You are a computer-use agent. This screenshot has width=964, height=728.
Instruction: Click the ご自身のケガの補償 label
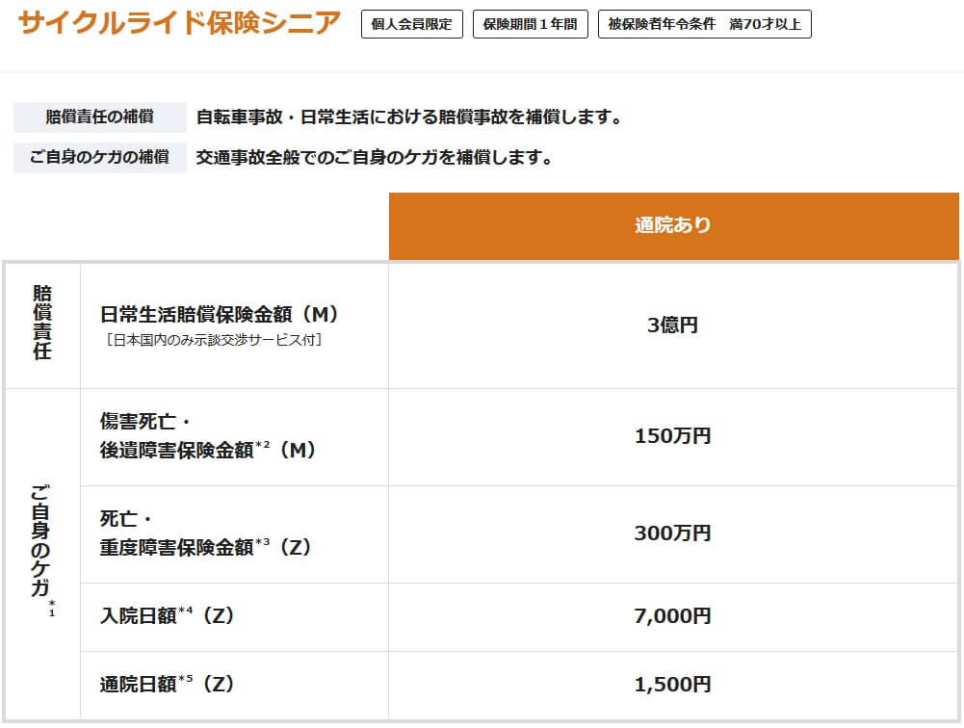[x=99, y=157]
